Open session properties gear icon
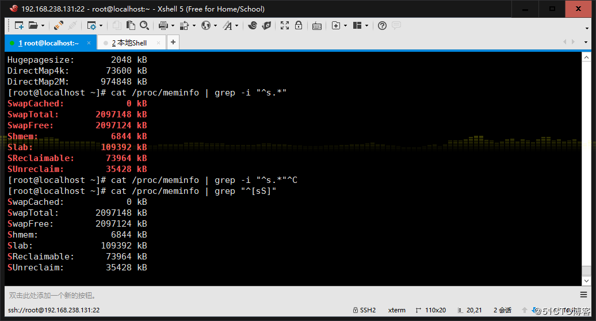Image resolution: width=596 pixels, height=321 pixels. tap(91, 25)
